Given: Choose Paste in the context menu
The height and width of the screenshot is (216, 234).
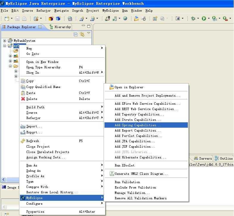Looking at the screenshot, I should 62,93.
